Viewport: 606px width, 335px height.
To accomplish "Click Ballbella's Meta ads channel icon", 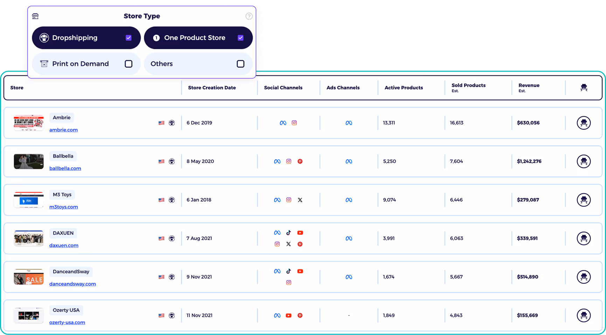I will point(349,161).
